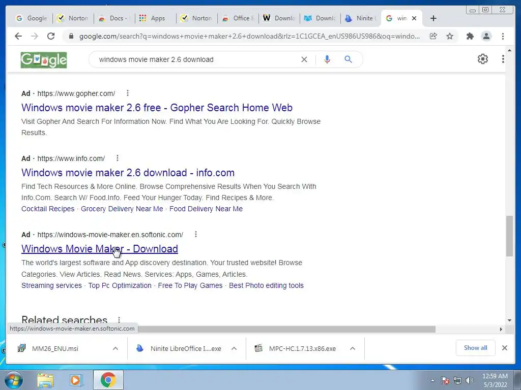This screenshot has width=521, height=390.
Task: Launch Windows Media Player from taskbar
Action: (x=76, y=380)
